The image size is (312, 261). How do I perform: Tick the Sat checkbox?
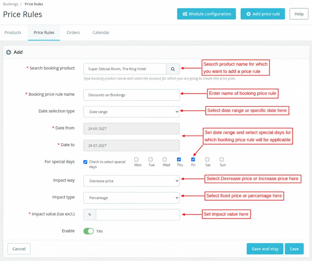tap(207, 159)
